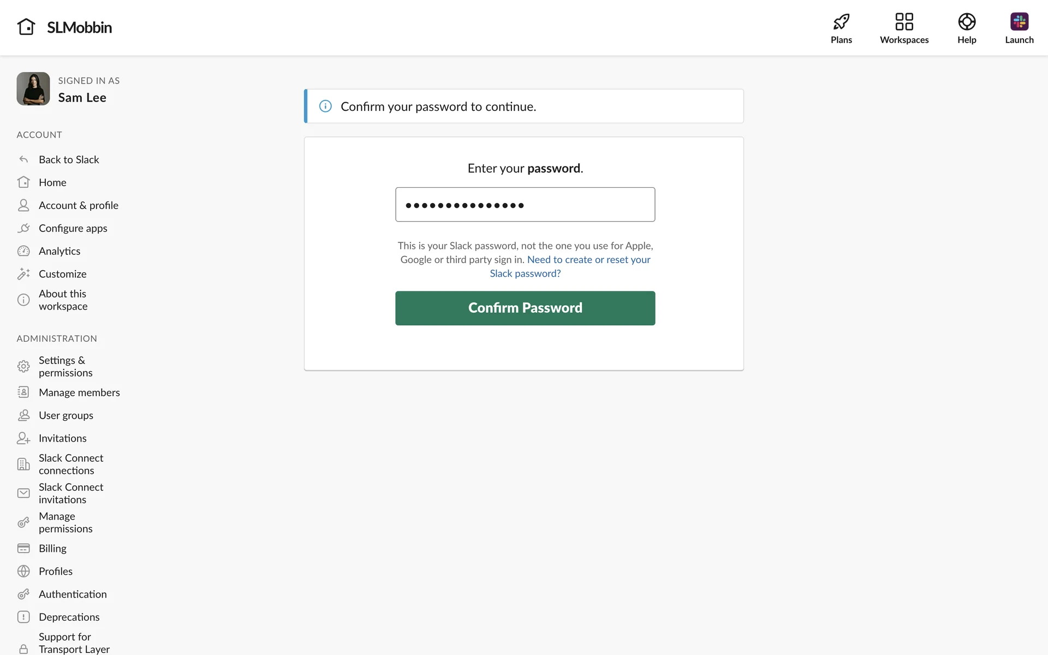
Task: Click the SLMobbin house logo icon
Action: tap(26, 27)
